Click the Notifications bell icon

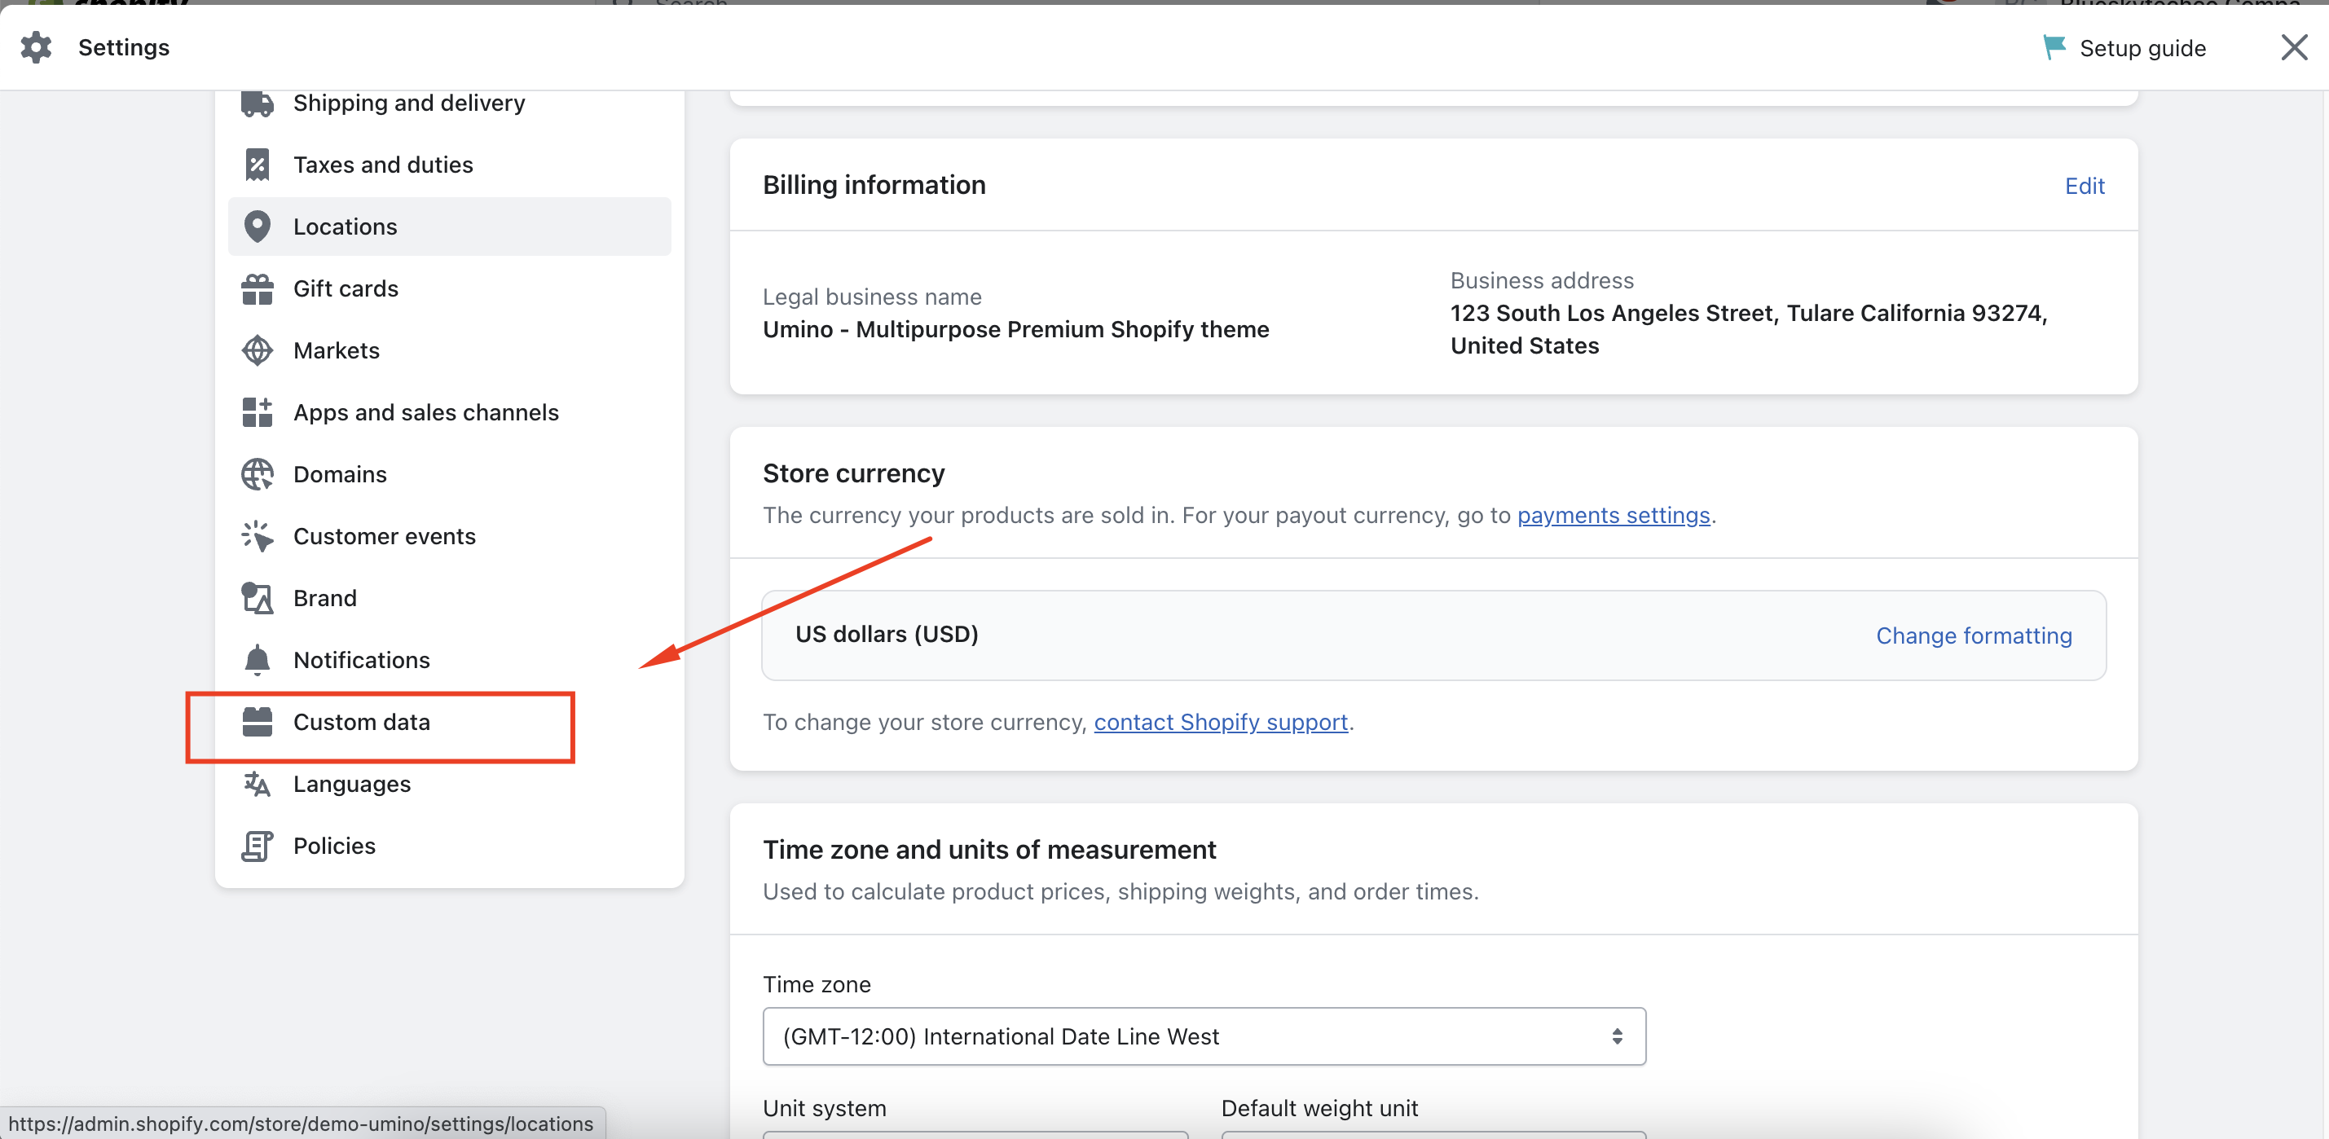257,661
